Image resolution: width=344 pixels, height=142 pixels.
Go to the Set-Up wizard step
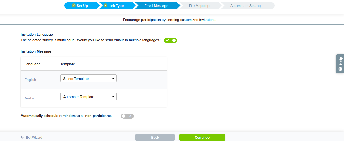click(x=82, y=6)
